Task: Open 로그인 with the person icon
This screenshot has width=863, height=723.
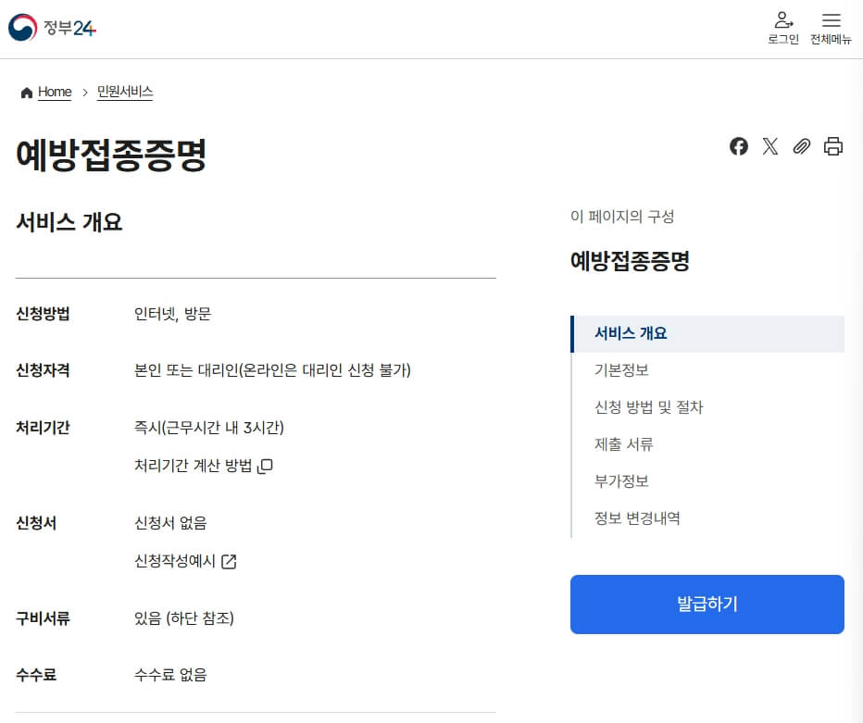Action: click(x=783, y=27)
